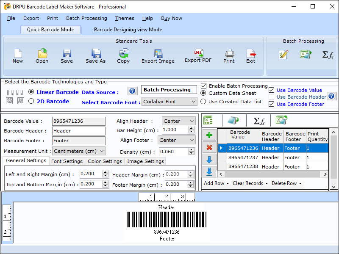The image size is (339, 254).
Task: Open the Themes menu
Action: (x=125, y=18)
